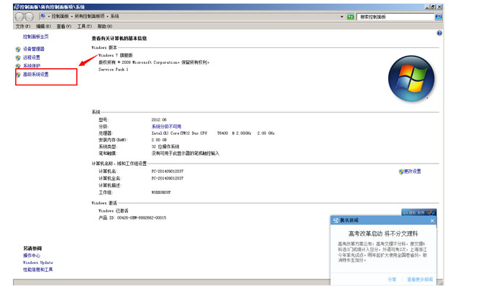Open 高级系统设置 in left sidebar
The image size is (486, 292).
[36, 75]
